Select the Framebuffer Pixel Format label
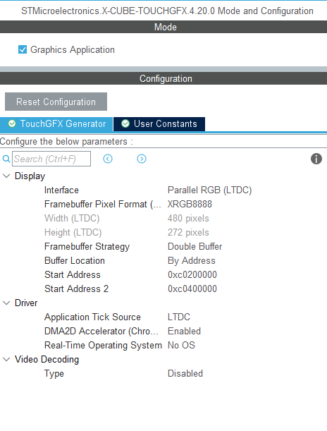 pos(103,205)
